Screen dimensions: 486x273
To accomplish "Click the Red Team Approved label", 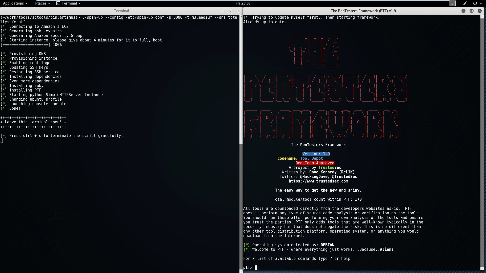I will [315, 163].
